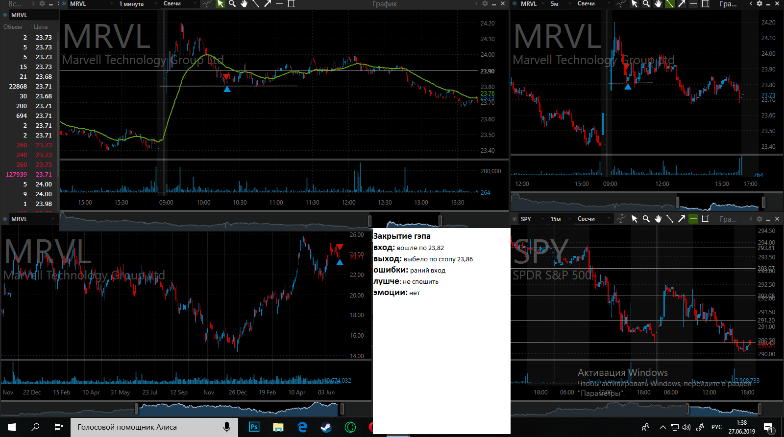
Task: Move the right handle of 1-minute chart range slider
Action: tap(440, 221)
